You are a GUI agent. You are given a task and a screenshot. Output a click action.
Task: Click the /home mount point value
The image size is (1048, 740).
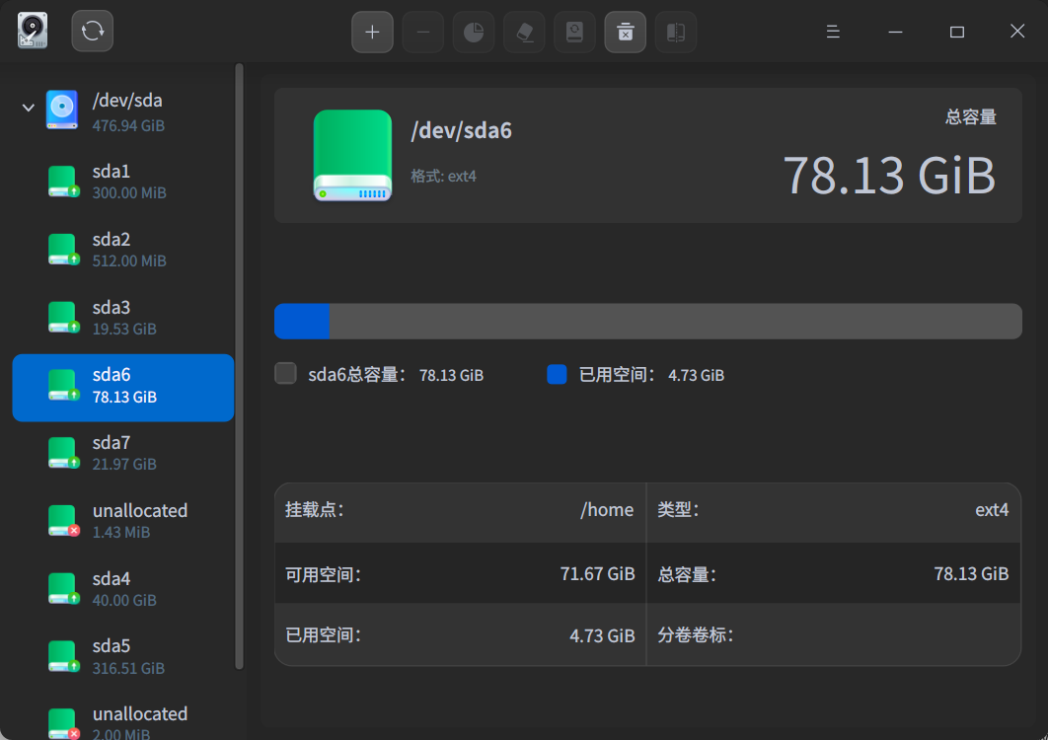click(x=607, y=510)
